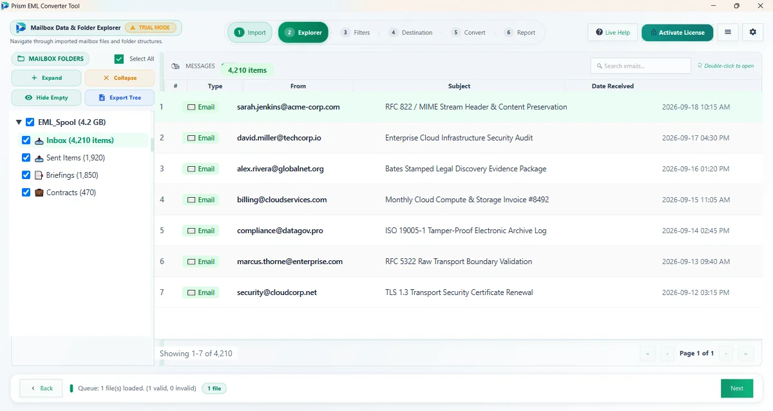Click the Contracts briefcase icon
This screenshot has height=411, width=773.
[39, 193]
